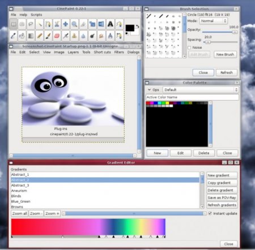Viewport: 255px width, 250px height.
Task: Click Save as POV-Ray button
Action: [x=222, y=197]
